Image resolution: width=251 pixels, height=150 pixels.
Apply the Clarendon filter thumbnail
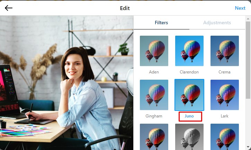189,51
